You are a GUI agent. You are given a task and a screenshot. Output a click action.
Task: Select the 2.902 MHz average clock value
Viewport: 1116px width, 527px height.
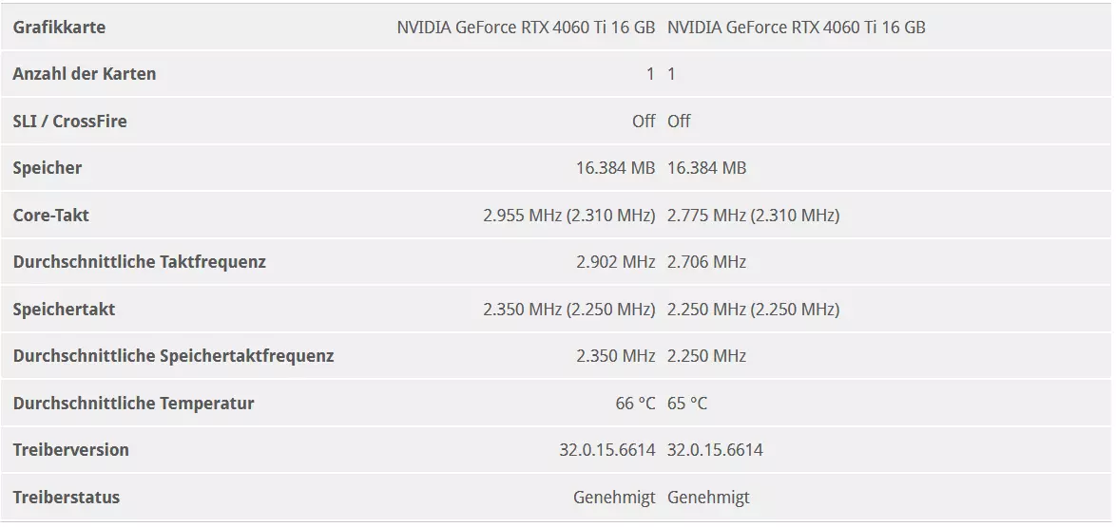[616, 262]
